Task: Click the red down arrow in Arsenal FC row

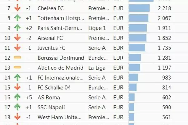Action: coord(17,38)
